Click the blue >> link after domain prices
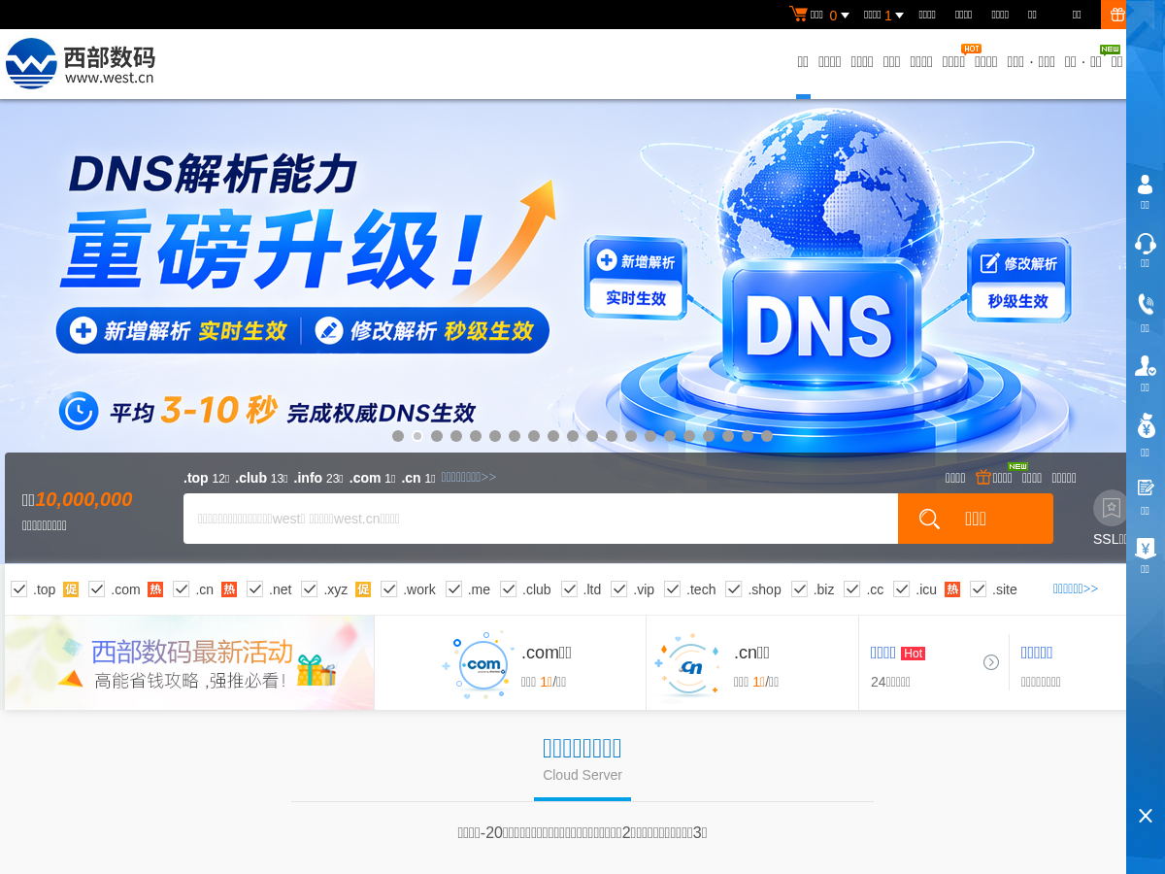The image size is (1165, 874). click(469, 477)
